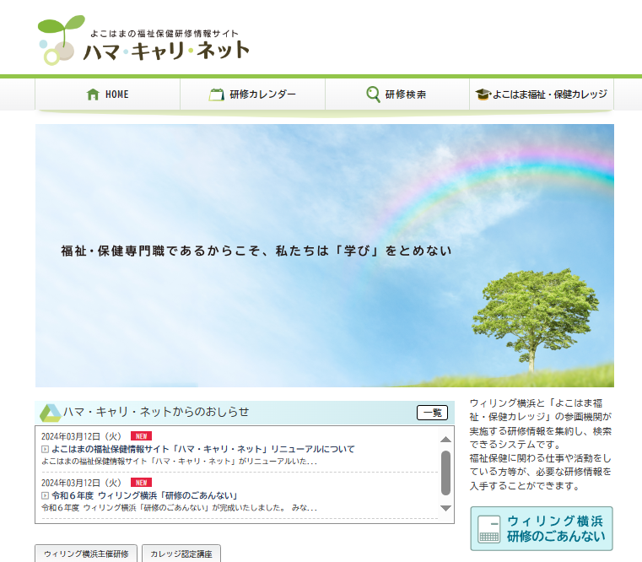Screen dimensions: 642x562
Task: Click NEW badge on the リニューアルについて item
Action: click(141, 436)
